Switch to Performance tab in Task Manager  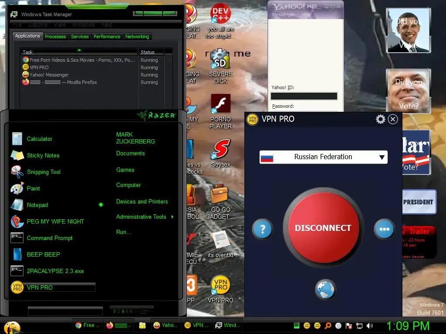(107, 37)
